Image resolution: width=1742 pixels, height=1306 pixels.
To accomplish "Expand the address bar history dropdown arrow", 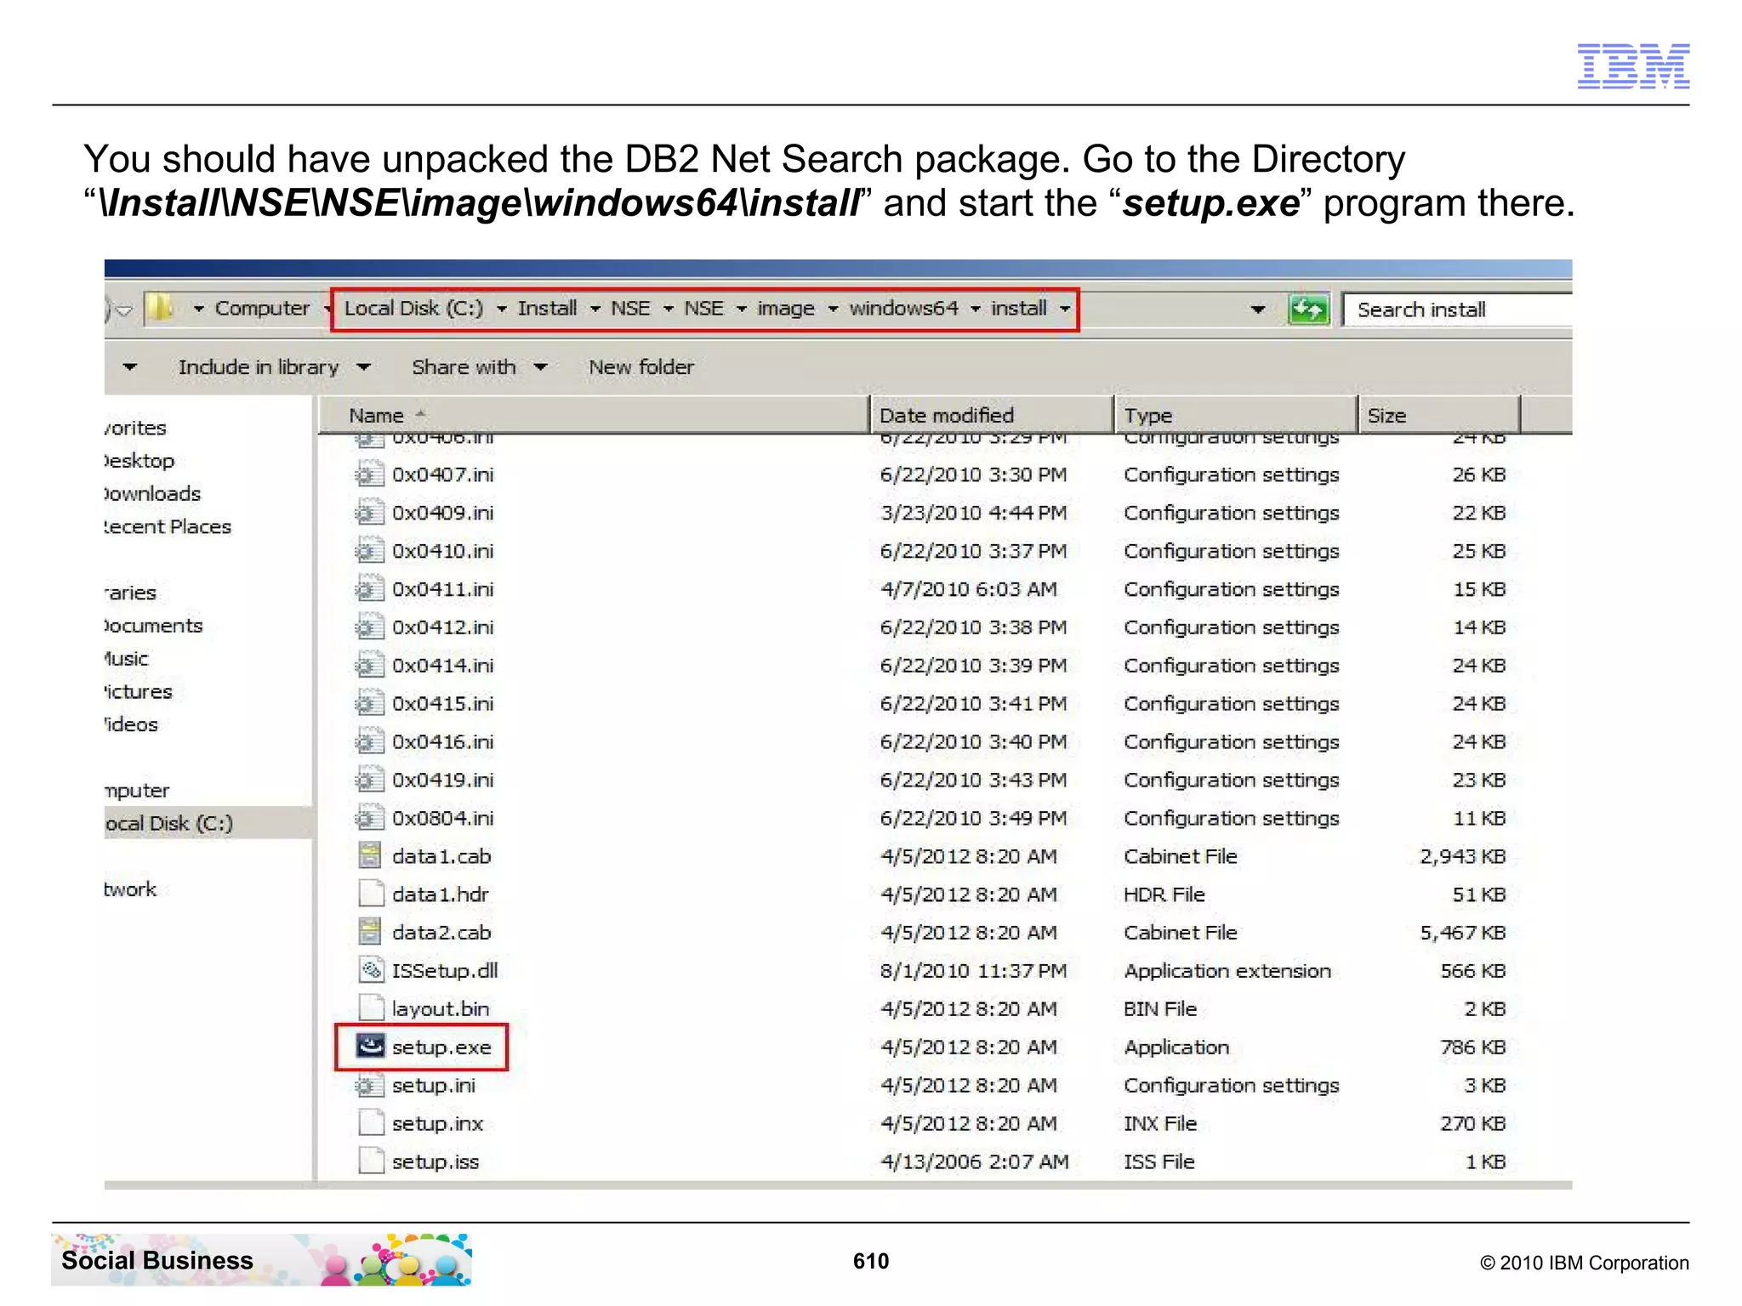I will pyautogui.click(x=1258, y=309).
